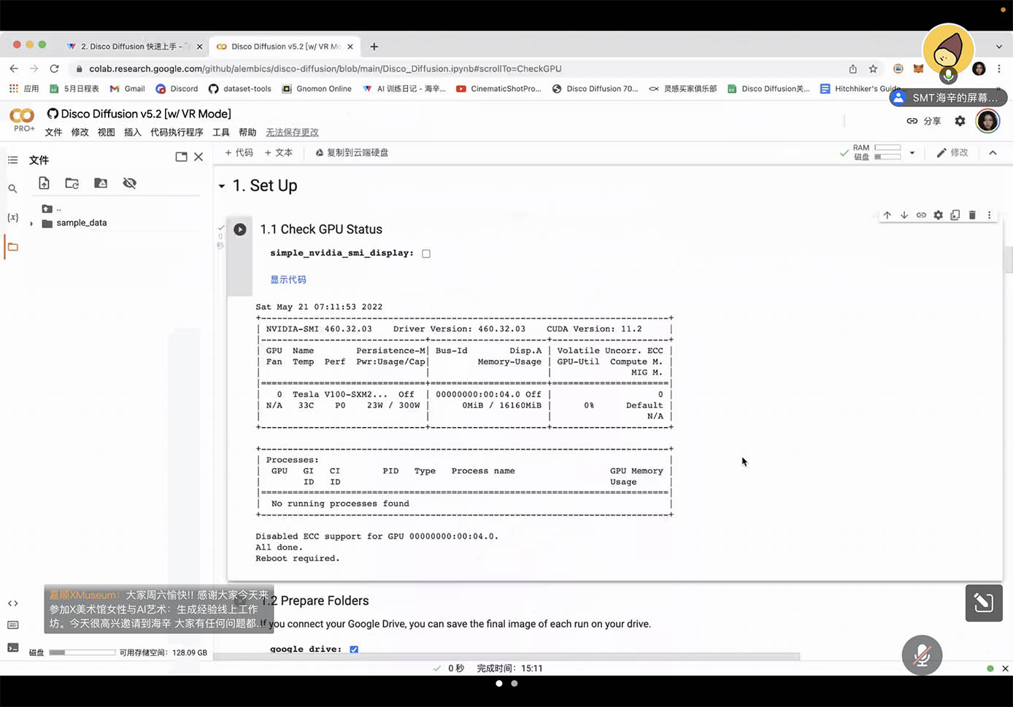Delete the Check GPU Status cell
The width and height of the screenshot is (1013, 707).
972,215
